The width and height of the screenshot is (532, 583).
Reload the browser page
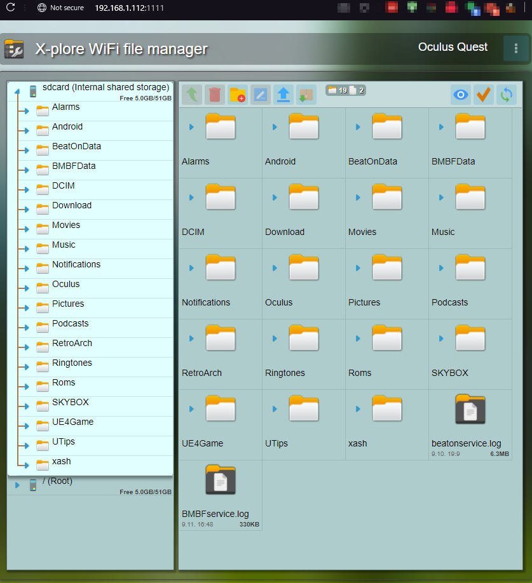point(10,7)
